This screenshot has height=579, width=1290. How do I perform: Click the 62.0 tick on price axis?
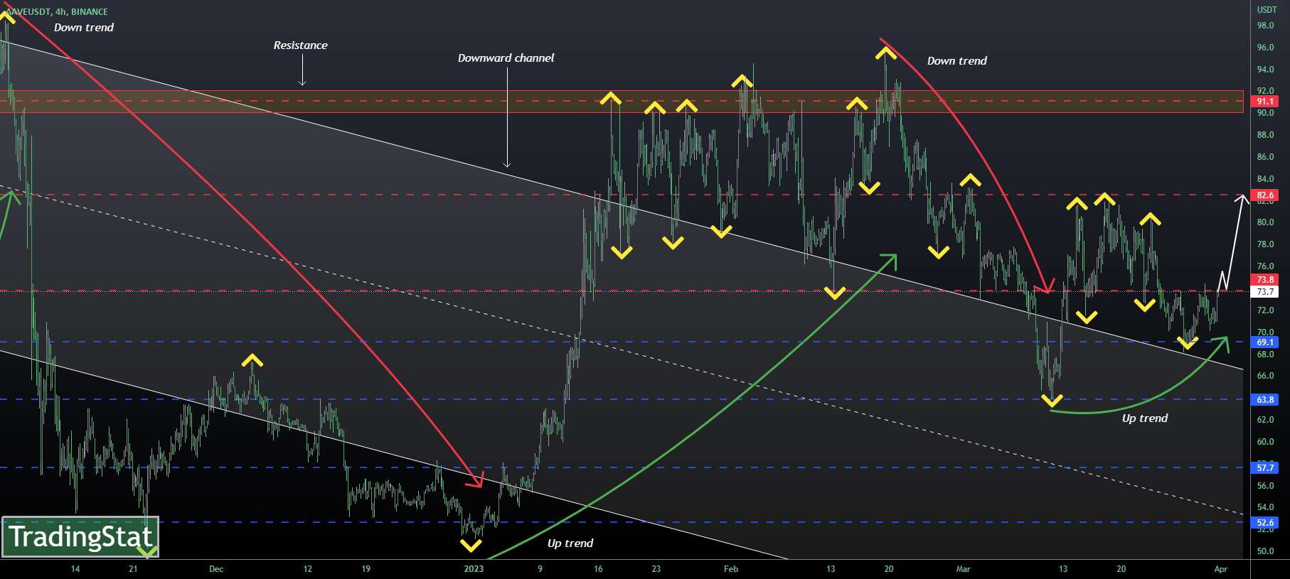(1265, 420)
